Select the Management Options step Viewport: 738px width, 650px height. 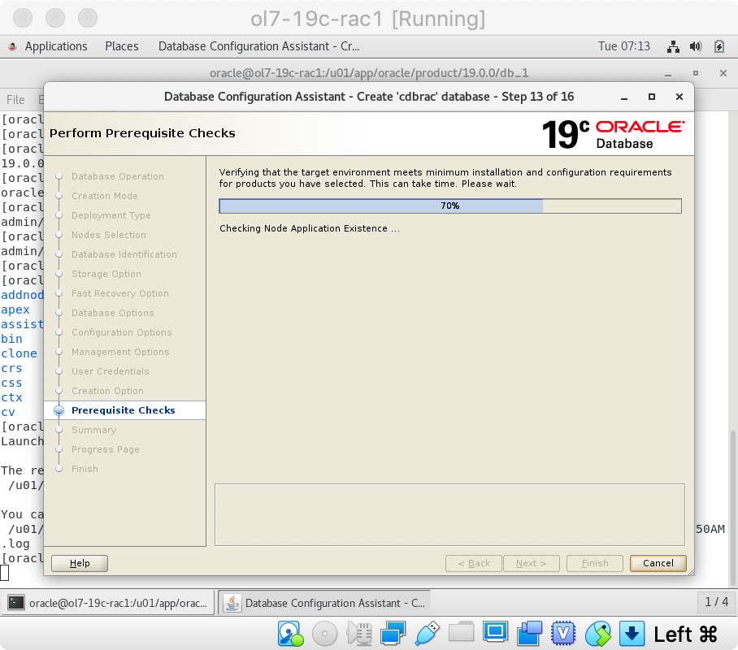point(120,352)
